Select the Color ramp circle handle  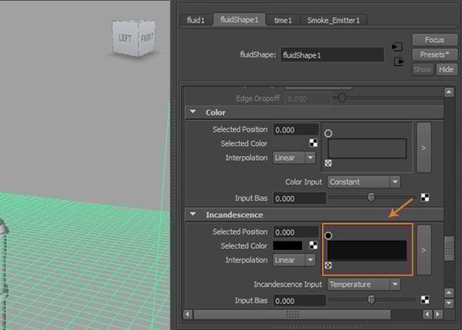click(328, 133)
